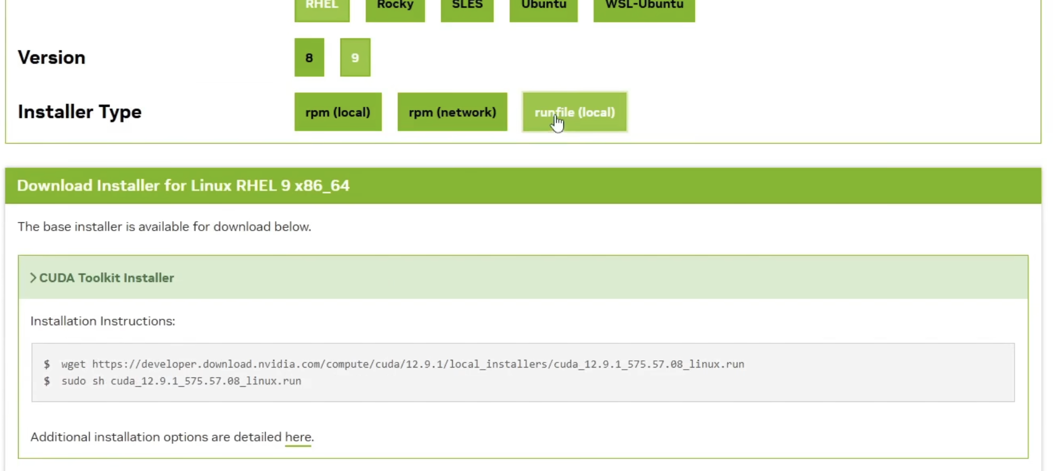Click the base installer availability text
The width and height of the screenshot is (1061, 471).
coord(164,227)
